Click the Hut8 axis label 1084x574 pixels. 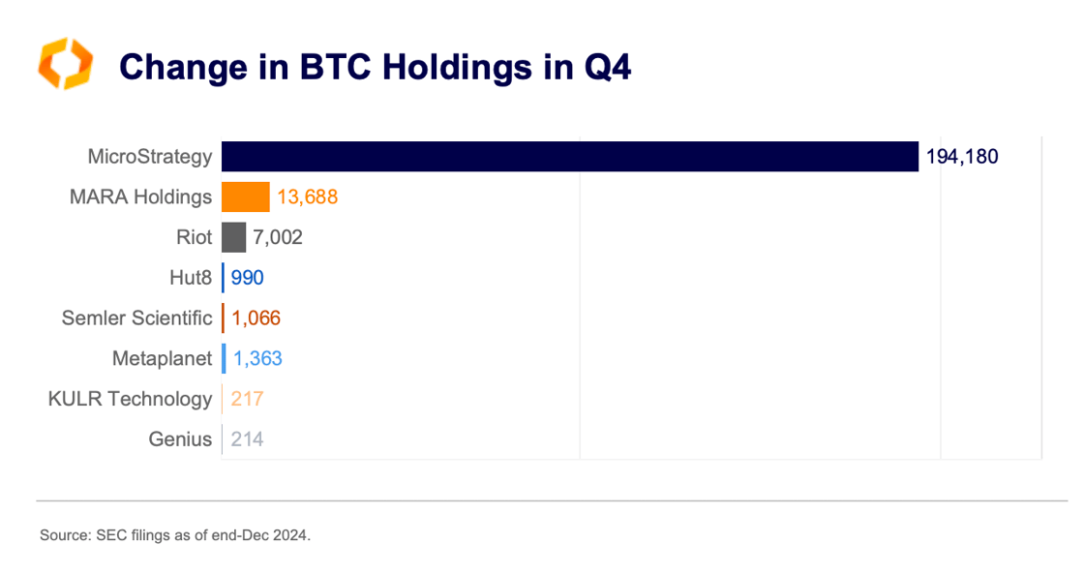pos(190,278)
